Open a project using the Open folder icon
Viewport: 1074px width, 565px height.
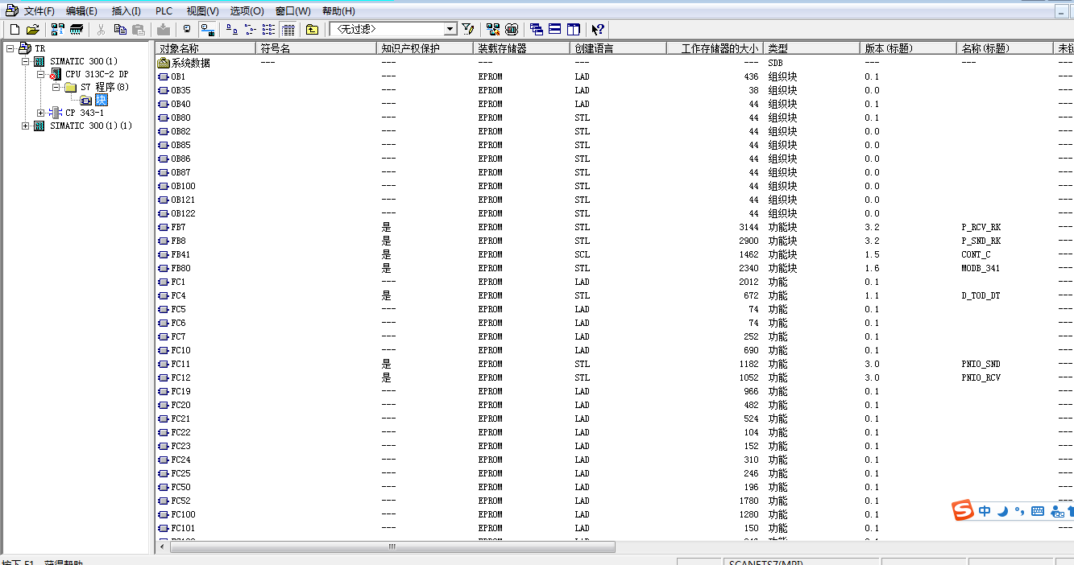pos(33,29)
